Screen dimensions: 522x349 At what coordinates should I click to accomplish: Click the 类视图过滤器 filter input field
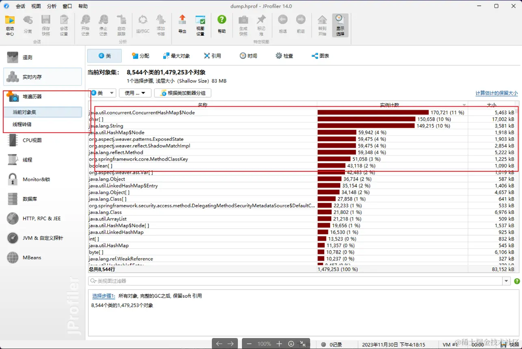(x=295, y=281)
